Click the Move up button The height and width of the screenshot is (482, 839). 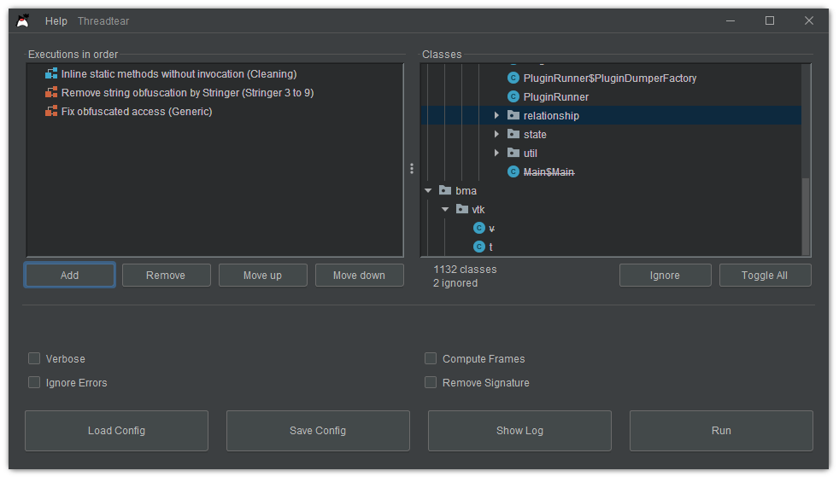pyautogui.click(x=262, y=276)
